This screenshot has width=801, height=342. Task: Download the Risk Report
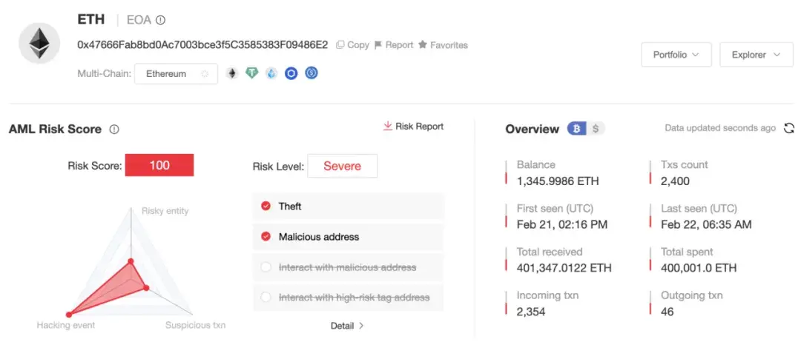413,126
